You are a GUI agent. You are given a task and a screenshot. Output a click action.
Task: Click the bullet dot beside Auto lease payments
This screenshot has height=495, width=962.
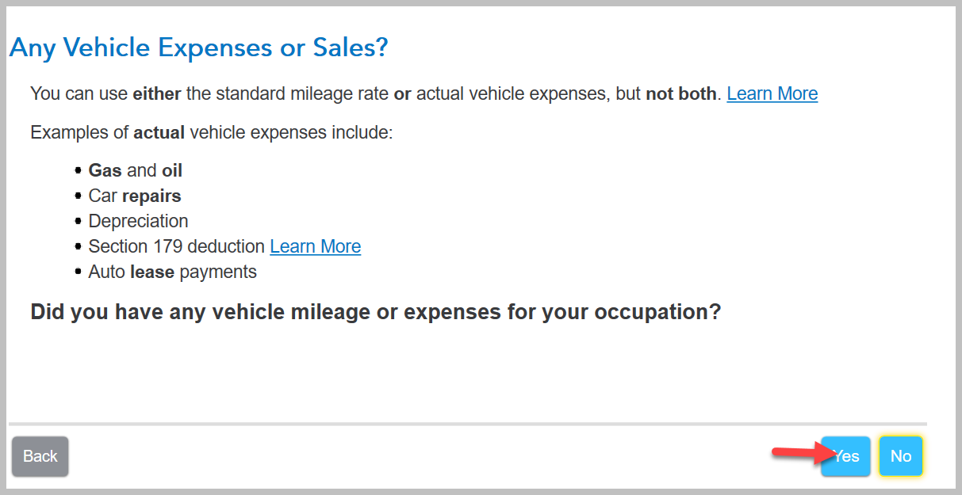pyautogui.click(x=79, y=272)
